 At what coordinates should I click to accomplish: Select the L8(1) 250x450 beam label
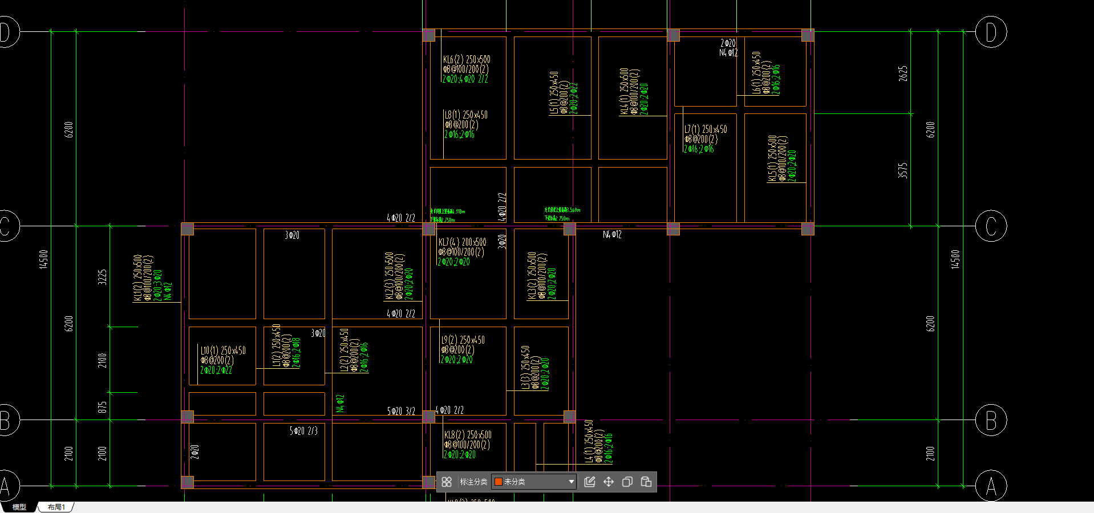tap(466, 115)
